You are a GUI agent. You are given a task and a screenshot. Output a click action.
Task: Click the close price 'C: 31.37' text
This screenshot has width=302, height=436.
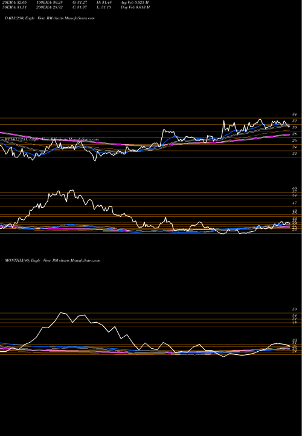coord(80,7)
